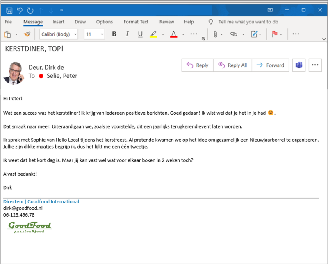Toggle italic formatting
Viewport: 328px width, 264px height.
(127, 34)
